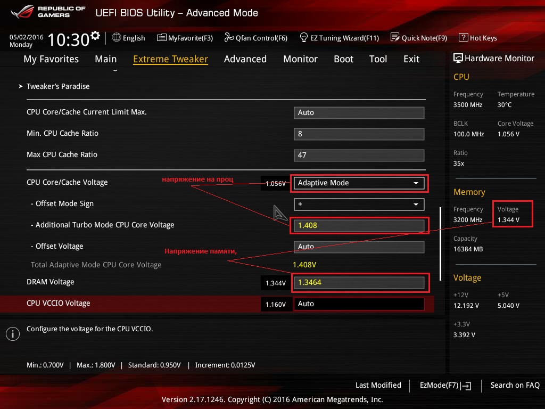Switch to the Boot tab
This screenshot has height=409, width=545.
pyautogui.click(x=343, y=59)
